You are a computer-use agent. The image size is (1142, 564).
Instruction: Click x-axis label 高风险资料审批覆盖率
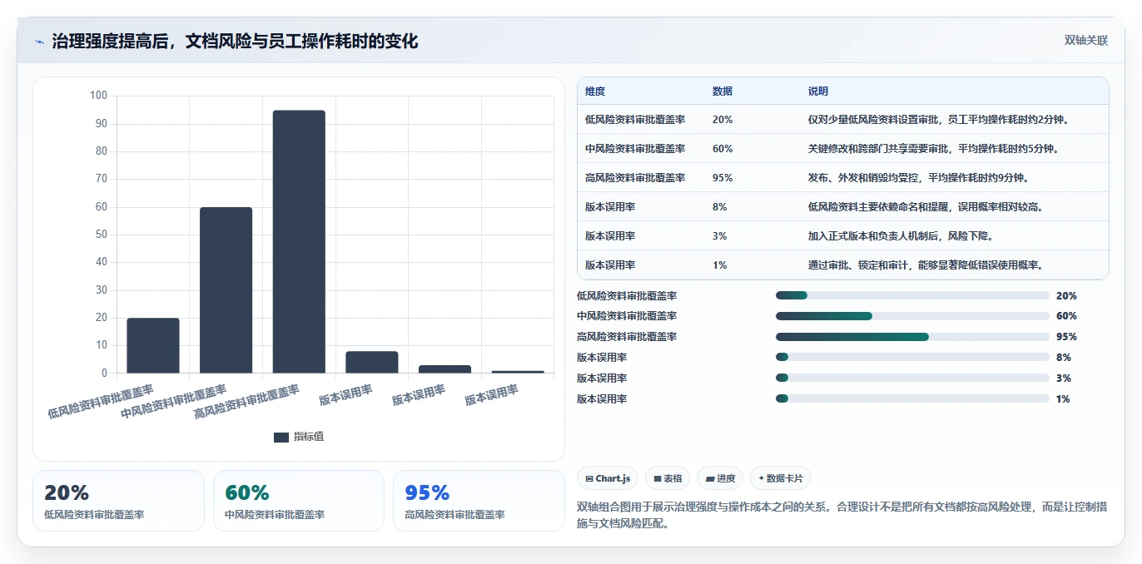[246, 402]
